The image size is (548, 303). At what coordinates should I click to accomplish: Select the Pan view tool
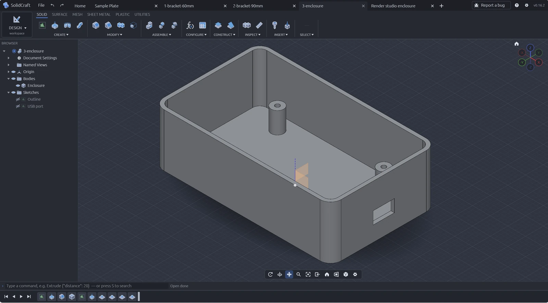click(x=289, y=274)
